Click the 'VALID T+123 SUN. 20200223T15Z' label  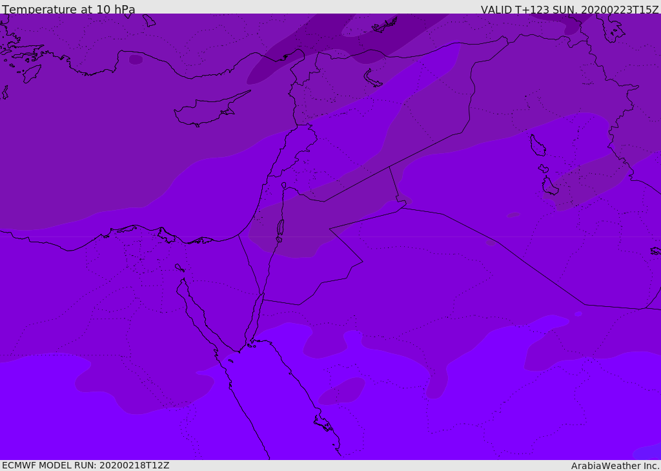(569, 10)
